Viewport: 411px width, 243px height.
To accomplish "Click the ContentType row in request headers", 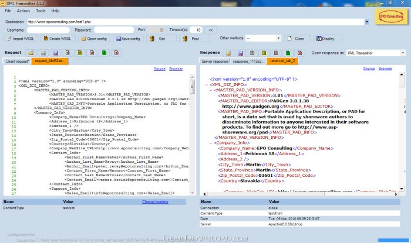I will (95, 208).
